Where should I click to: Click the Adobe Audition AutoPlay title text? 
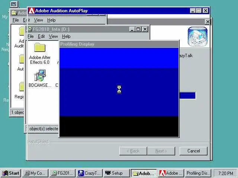coord(61,11)
